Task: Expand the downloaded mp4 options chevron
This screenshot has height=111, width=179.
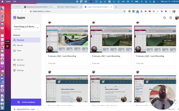Action: click(38, 109)
